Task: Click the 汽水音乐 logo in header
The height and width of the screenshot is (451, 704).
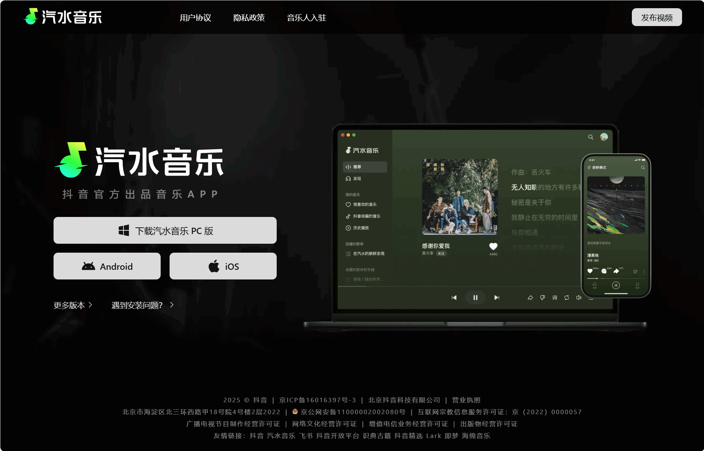Action: 62,17
